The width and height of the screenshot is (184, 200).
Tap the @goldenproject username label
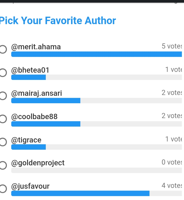[38, 163]
